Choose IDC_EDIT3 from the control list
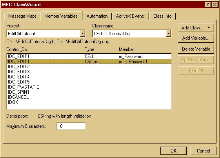220x158 pixels. [89, 72]
